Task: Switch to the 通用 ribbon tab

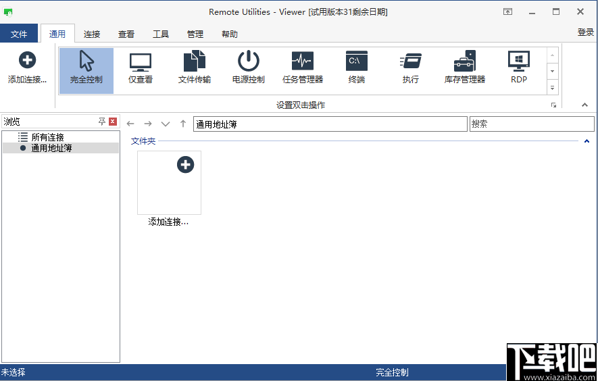Action: [x=57, y=34]
